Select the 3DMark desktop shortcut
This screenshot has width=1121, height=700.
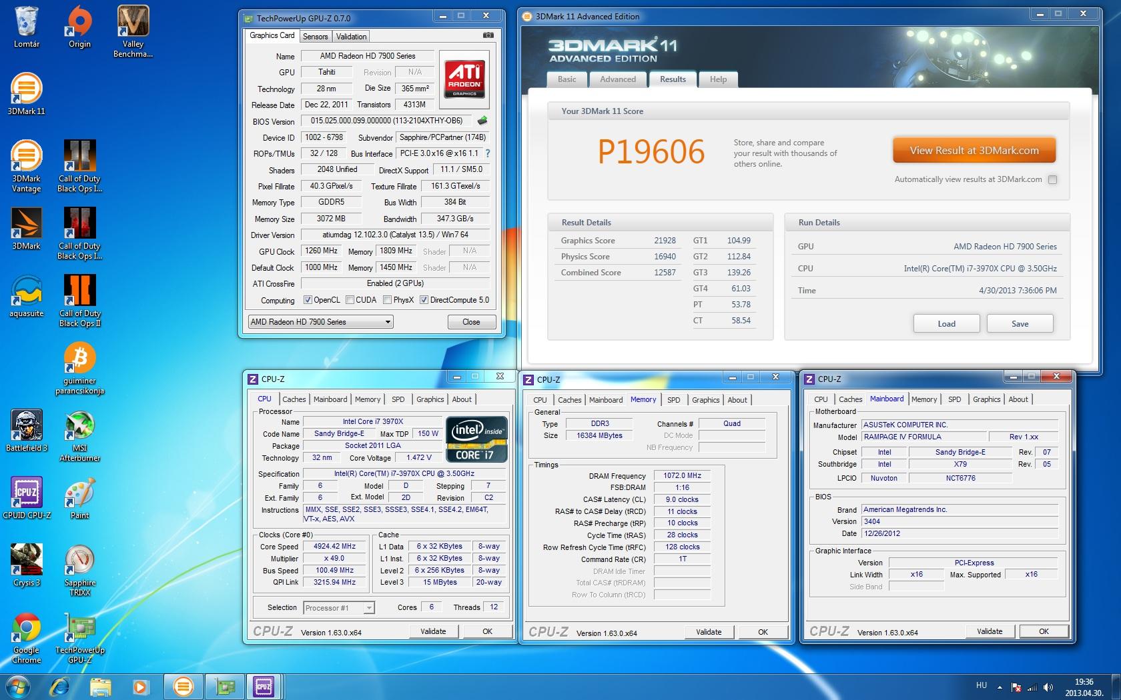click(27, 229)
